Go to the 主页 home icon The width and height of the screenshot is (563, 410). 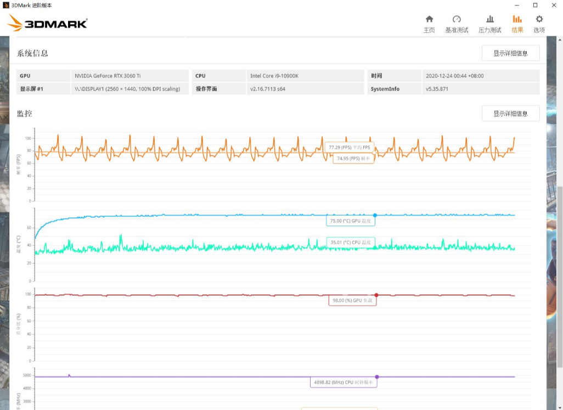(x=429, y=20)
